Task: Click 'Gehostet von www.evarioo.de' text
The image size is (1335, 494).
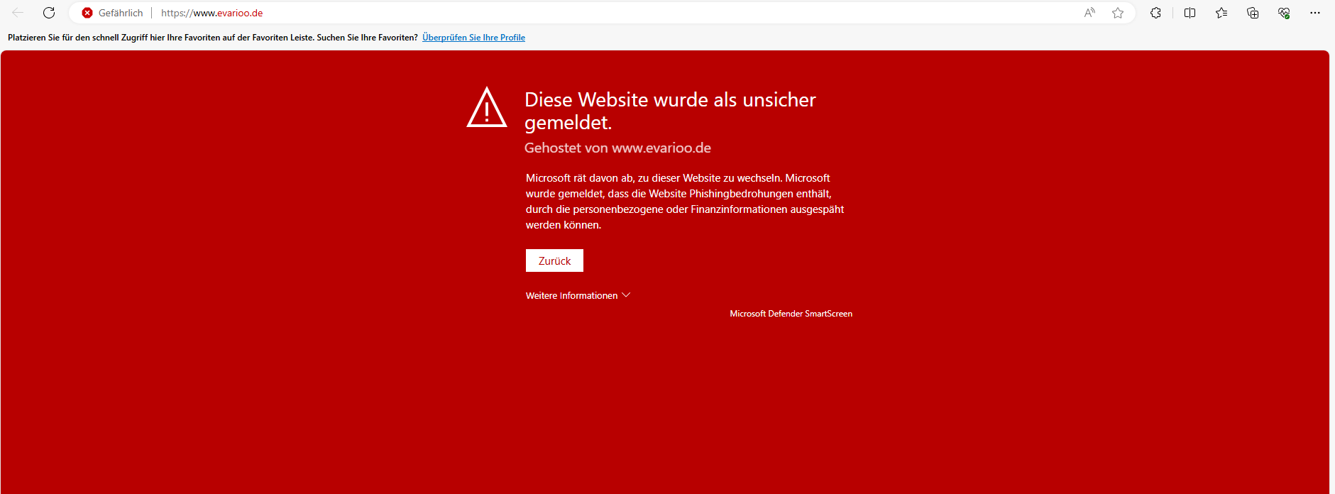Action: [617, 148]
